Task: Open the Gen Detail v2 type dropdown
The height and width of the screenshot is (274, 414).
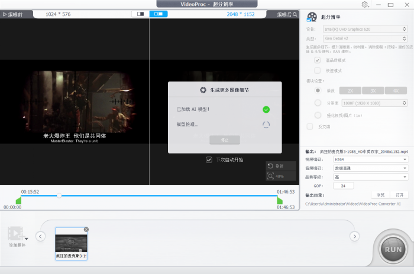Action: click(x=365, y=38)
